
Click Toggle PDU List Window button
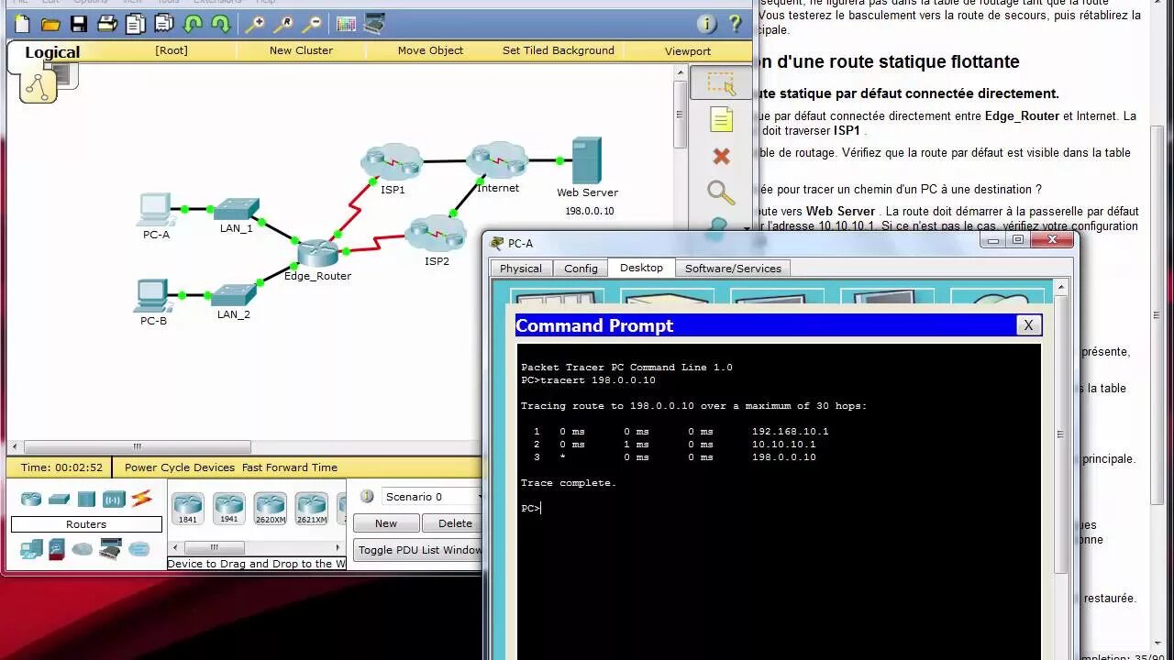[x=419, y=550]
